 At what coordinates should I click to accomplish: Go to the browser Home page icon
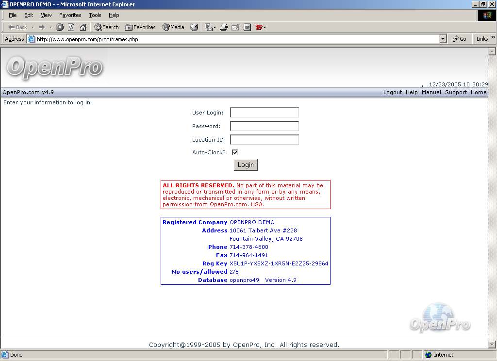pyautogui.click(x=83, y=27)
